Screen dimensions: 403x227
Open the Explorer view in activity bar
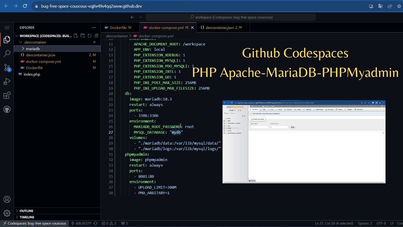coord(7,40)
